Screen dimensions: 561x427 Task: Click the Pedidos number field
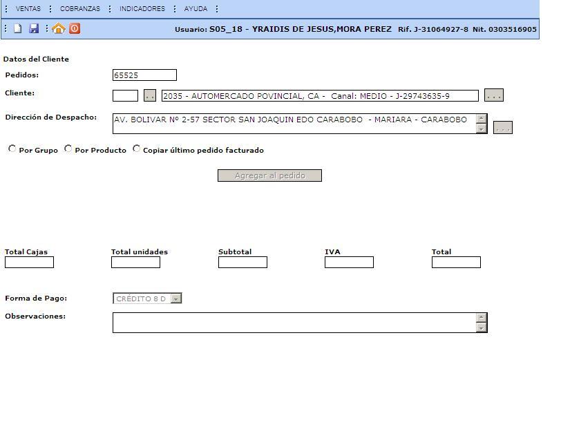(144, 75)
